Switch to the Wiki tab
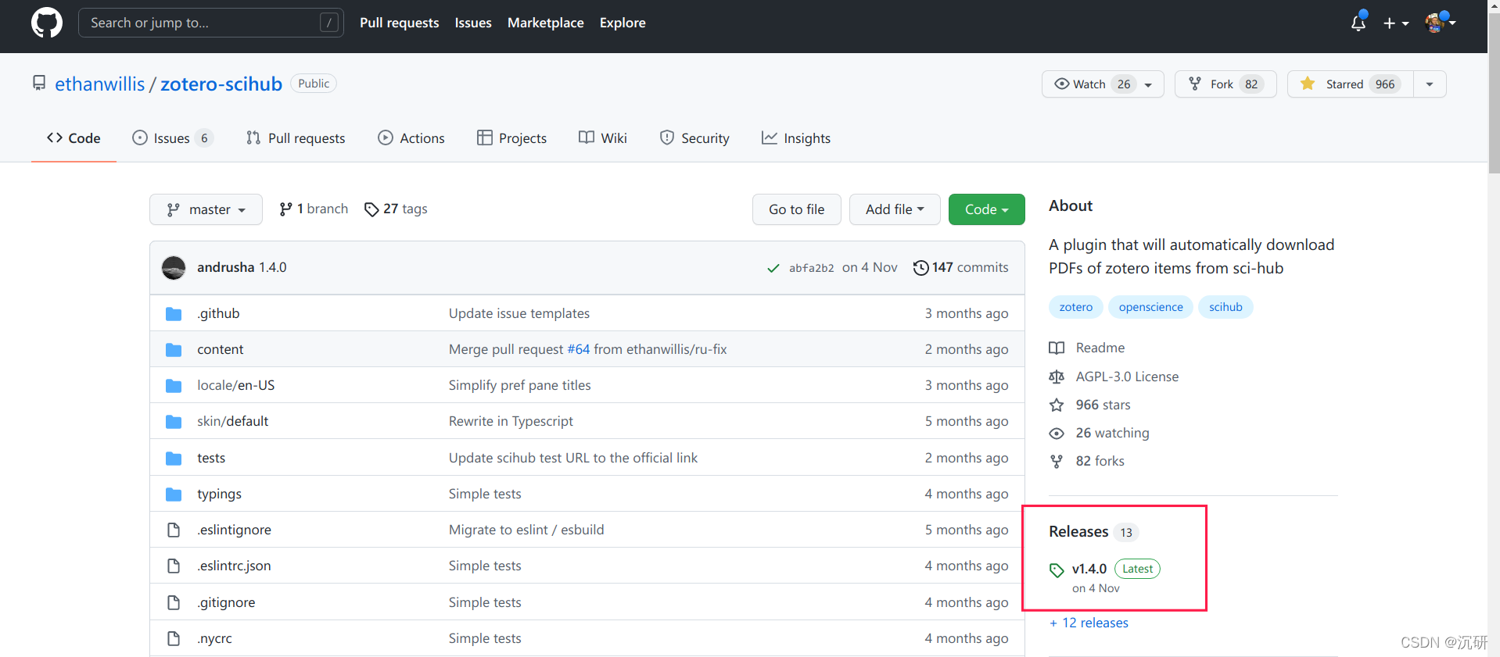 point(603,138)
